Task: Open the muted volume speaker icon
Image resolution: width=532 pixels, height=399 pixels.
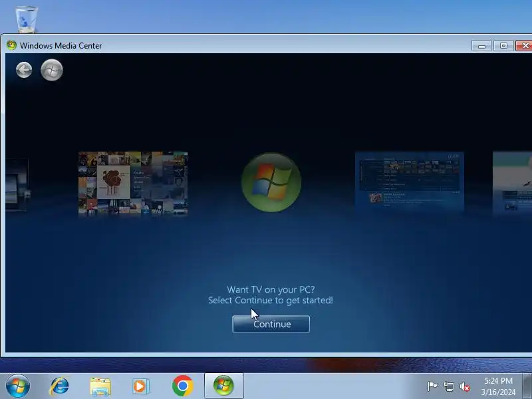Action: 464,386
